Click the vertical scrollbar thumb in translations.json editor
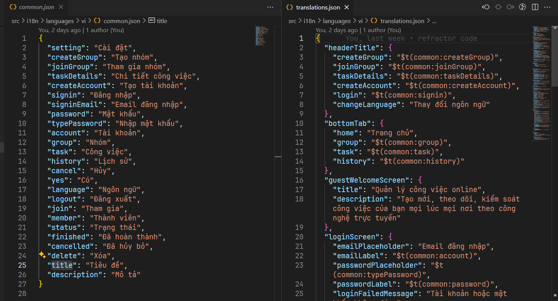 click(555, 56)
